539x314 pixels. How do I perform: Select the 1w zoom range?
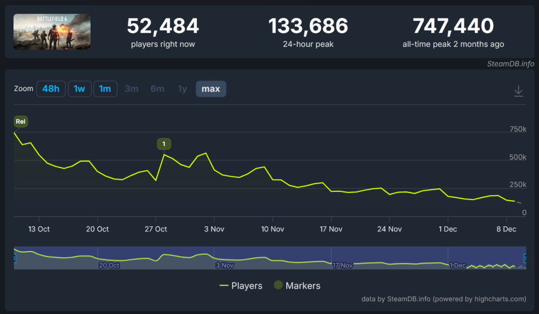79,89
